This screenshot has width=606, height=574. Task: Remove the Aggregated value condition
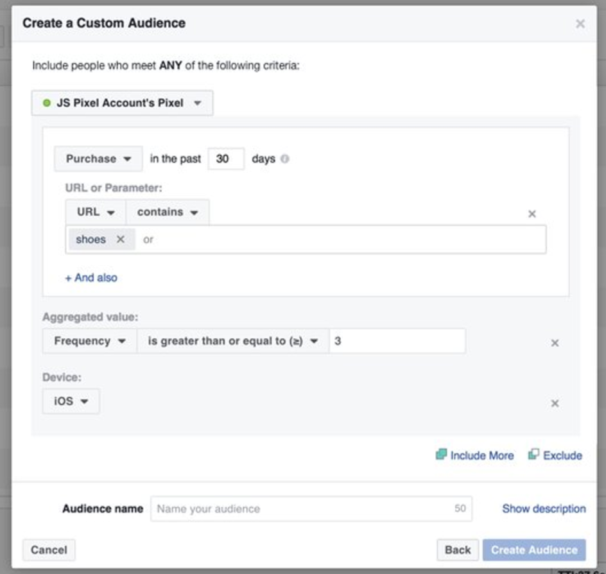[x=555, y=343]
